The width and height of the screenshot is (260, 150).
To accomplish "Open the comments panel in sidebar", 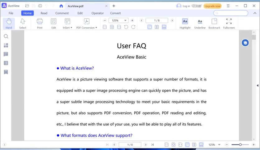I will (6, 54).
